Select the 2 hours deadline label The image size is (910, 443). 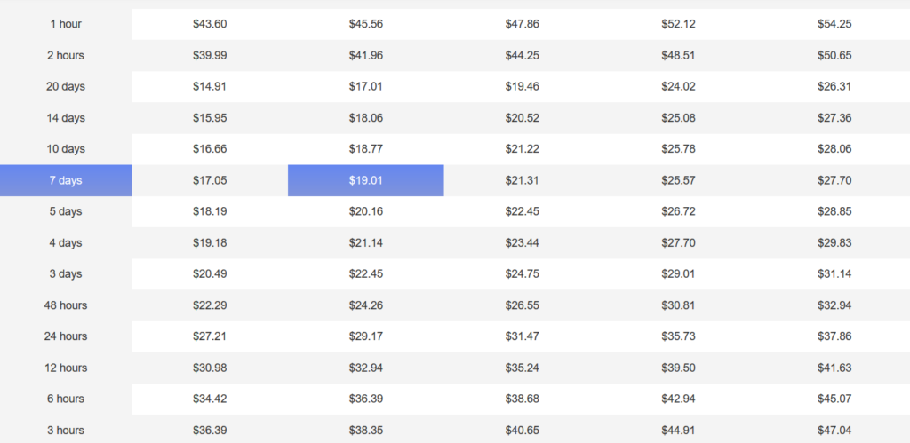pyautogui.click(x=66, y=56)
